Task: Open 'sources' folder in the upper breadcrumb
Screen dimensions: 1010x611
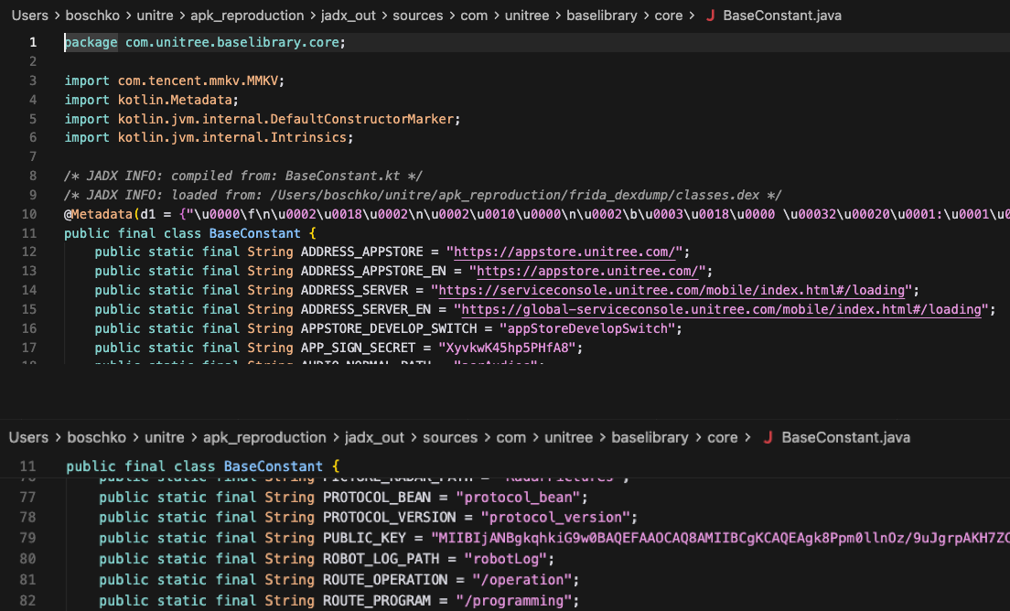Action: click(417, 16)
